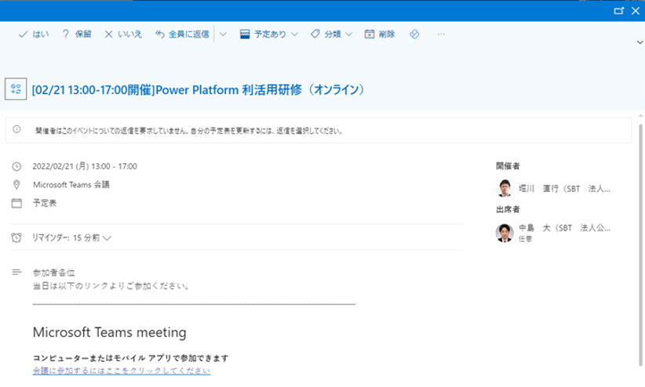Image resolution: width=645 pixels, height=387 pixels.
Task: Delete the event with 削除
Action: (380, 34)
